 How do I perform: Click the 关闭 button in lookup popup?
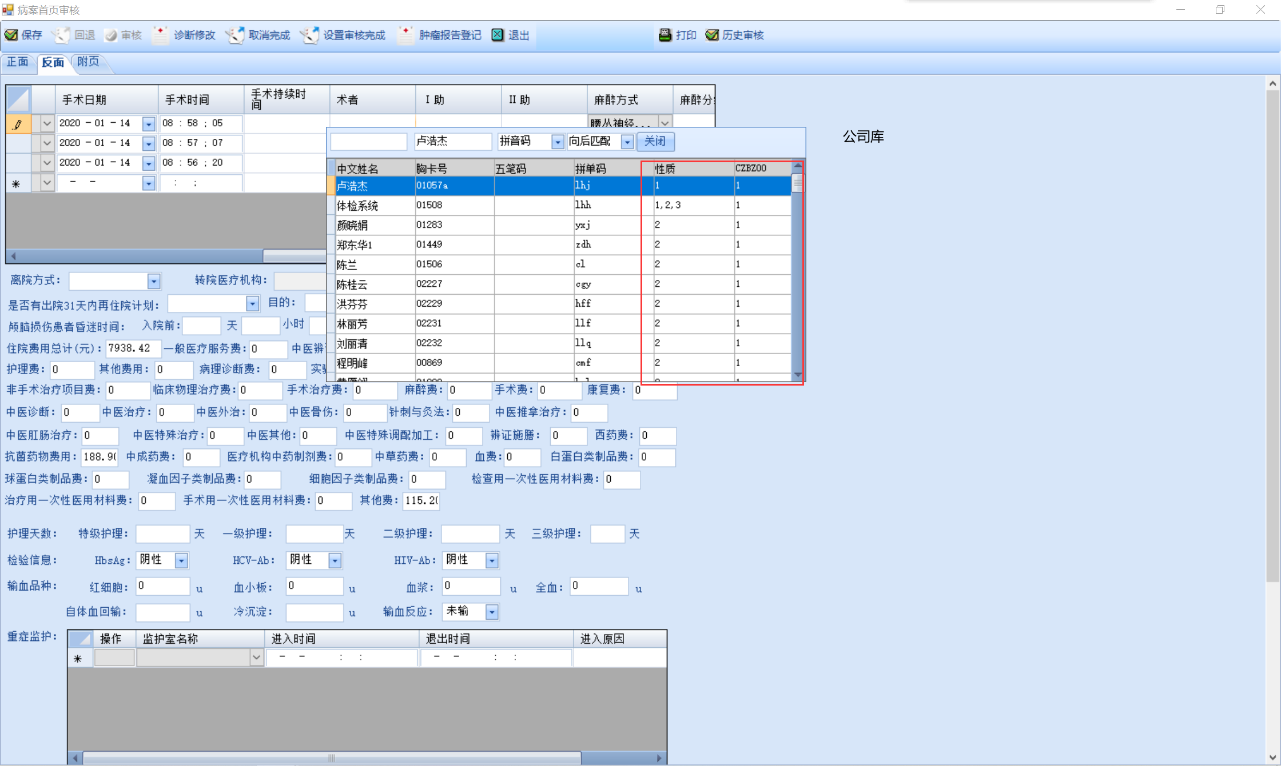pos(655,141)
